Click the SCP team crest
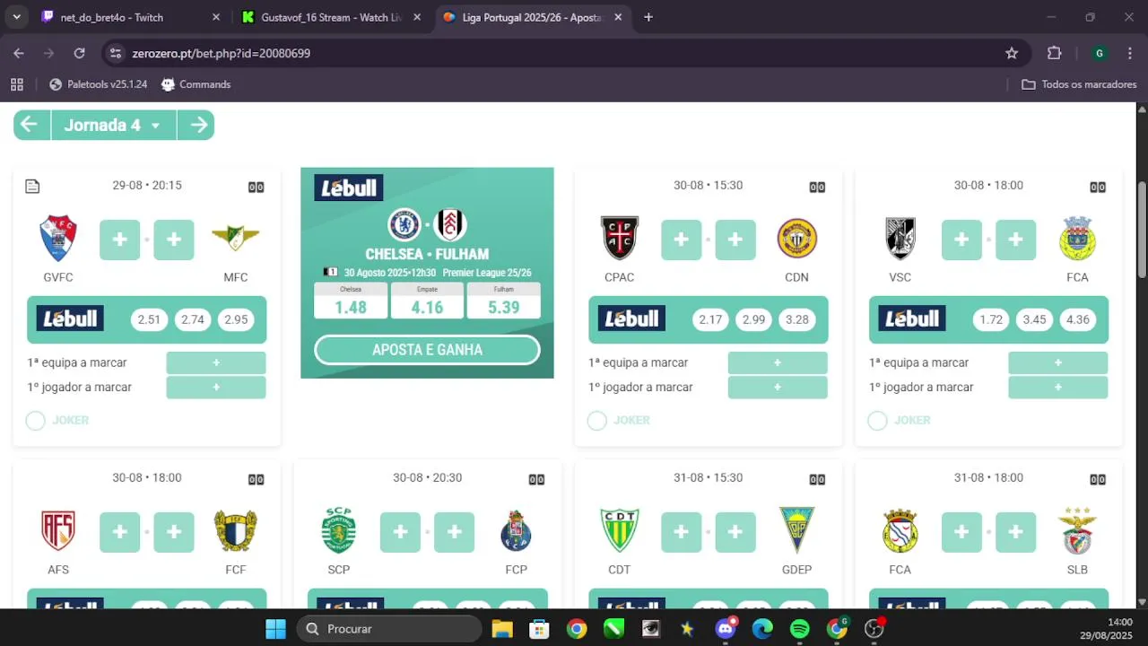Screen dimensions: 1148x646 pos(339,531)
